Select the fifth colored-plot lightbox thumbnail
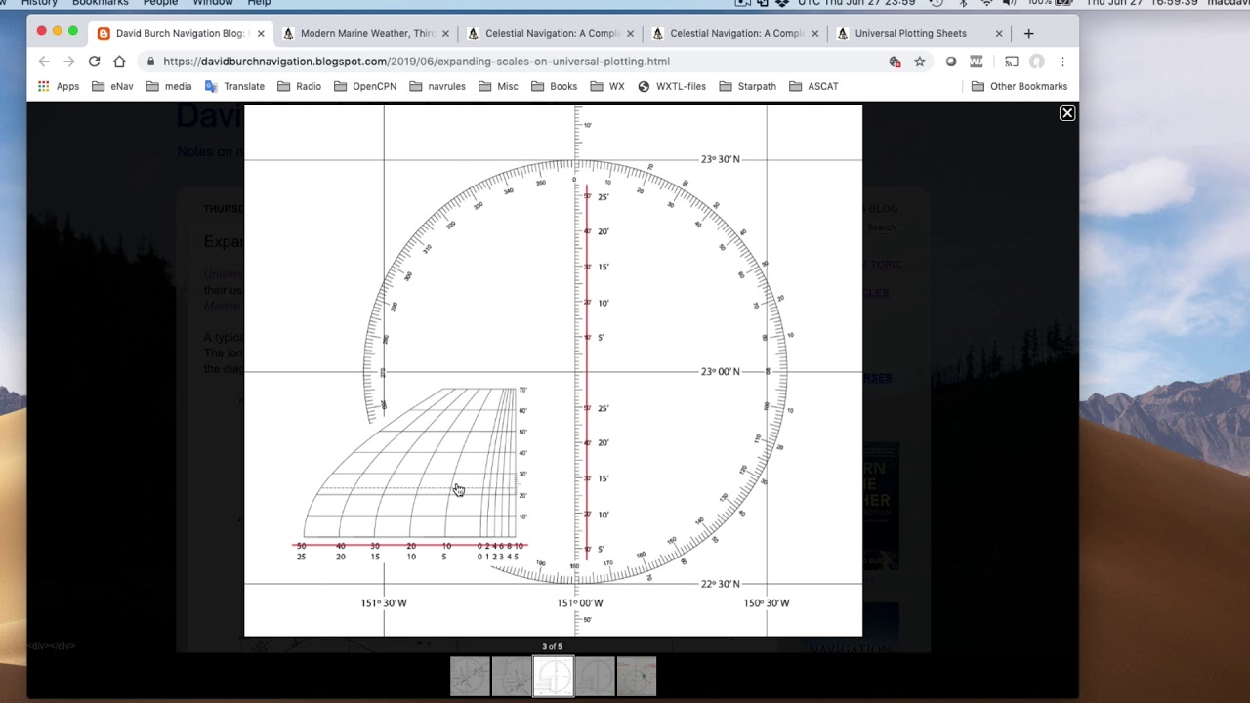The image size is (1250, 703). [637, 676]
